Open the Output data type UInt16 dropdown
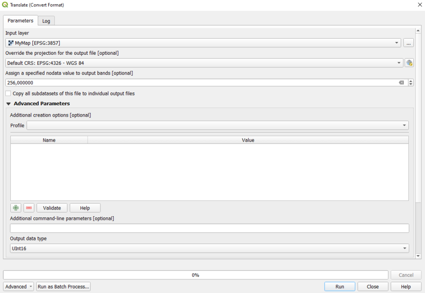The width and height of the screenshot is (425, 293). coord(209,248)
